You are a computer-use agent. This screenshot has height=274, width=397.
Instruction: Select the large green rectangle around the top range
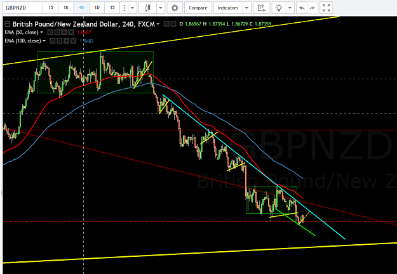pyautogui.click(x=95, y=72)
